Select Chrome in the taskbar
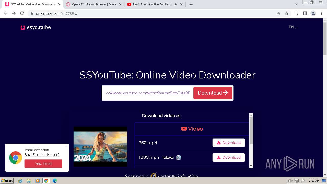Screen dimensions: 327x184 [x=46, y=181]
